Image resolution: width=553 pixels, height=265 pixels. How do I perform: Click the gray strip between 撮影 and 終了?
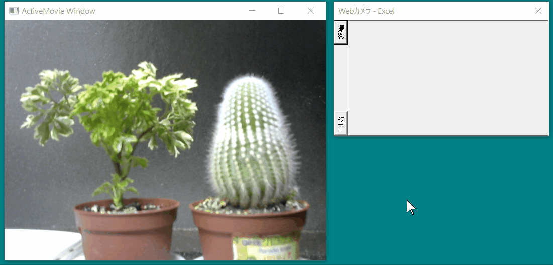coord(341,78)
